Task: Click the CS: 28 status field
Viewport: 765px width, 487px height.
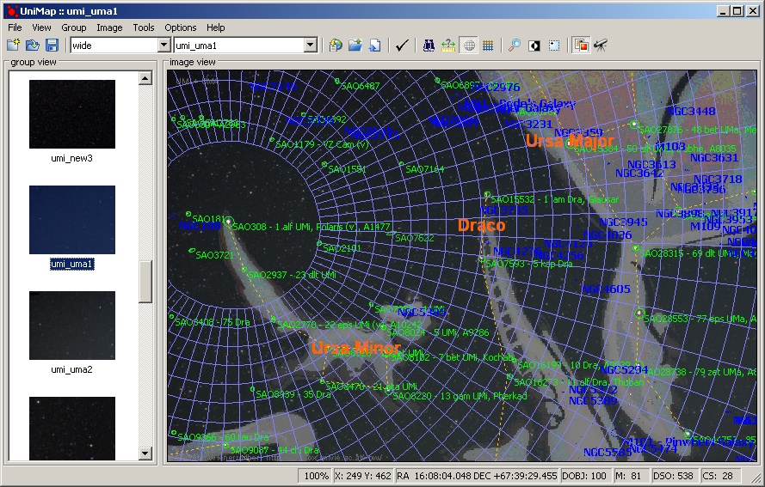Action: click(x=719, y=476)
